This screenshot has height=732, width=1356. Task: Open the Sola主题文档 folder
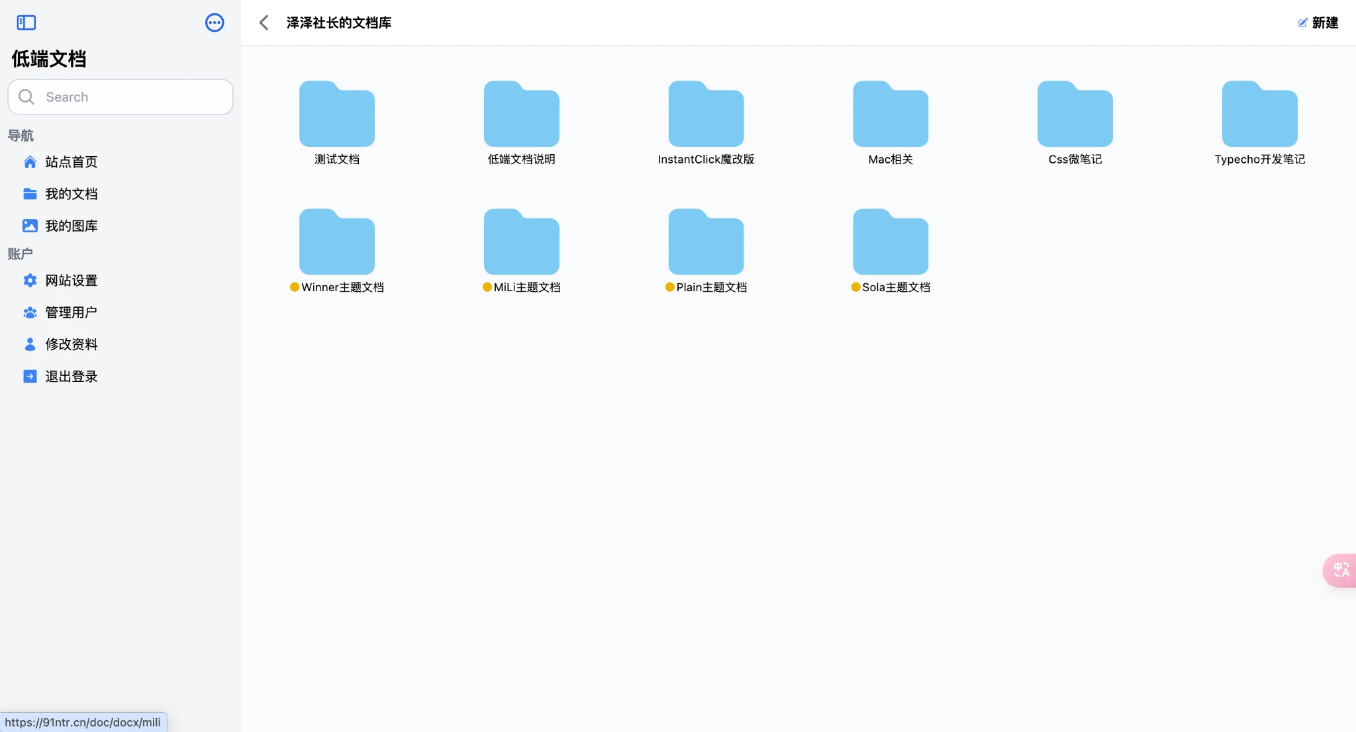click(890, 242)
